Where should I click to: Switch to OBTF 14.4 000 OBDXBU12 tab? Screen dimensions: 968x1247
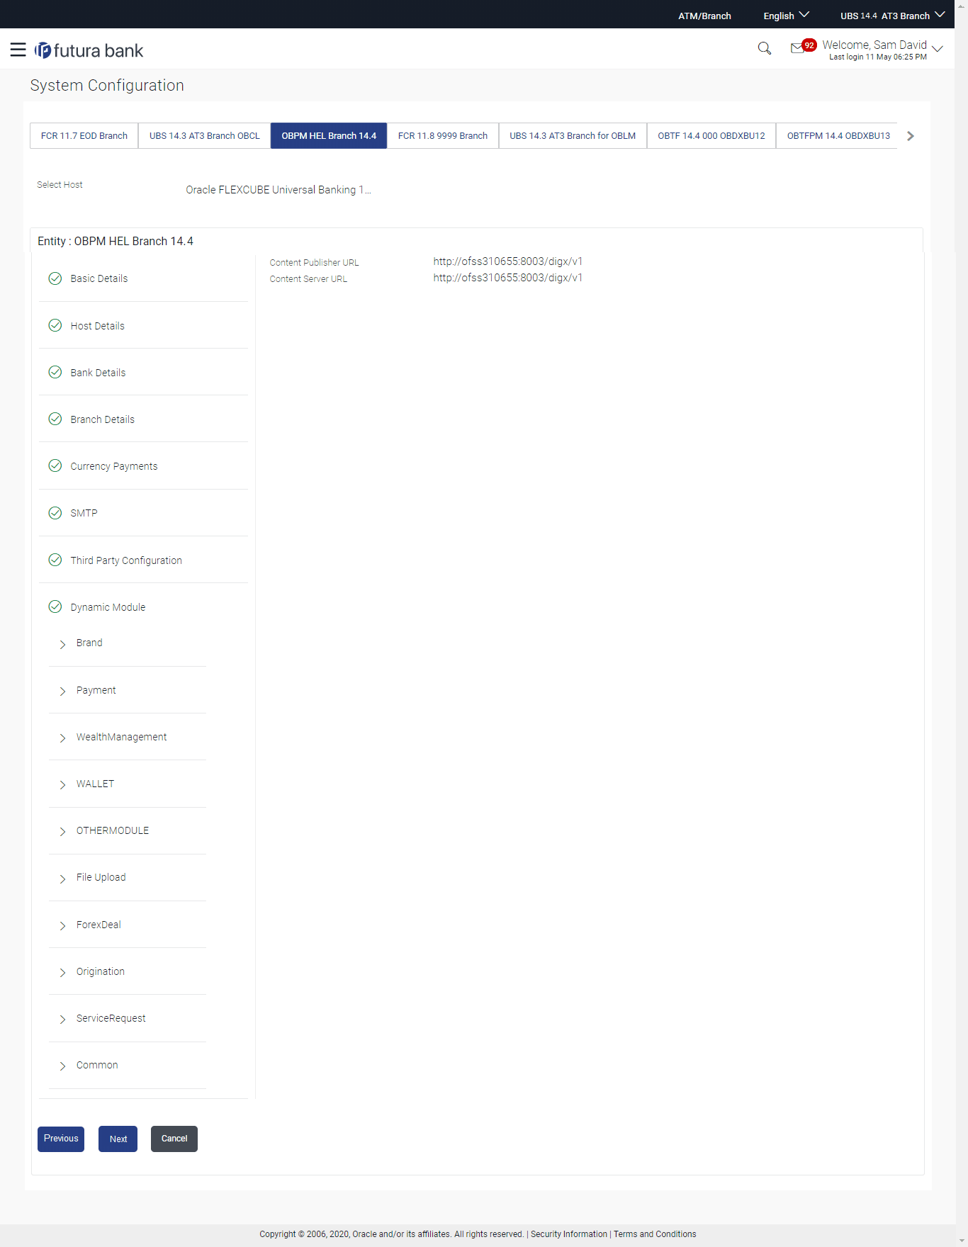(x=711, y=135)
